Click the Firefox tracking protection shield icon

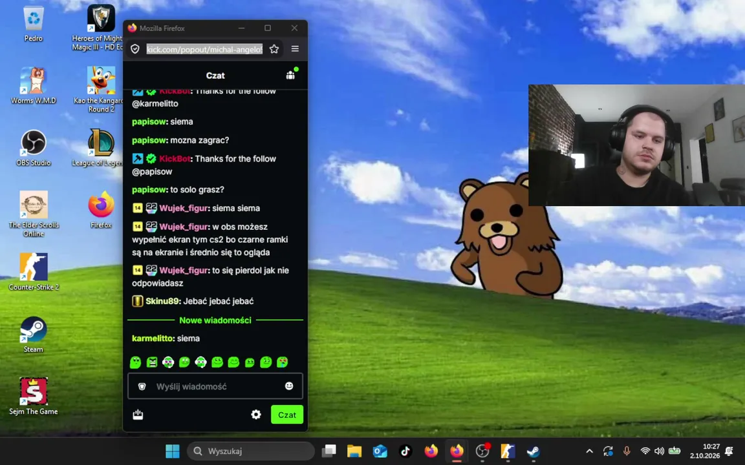point(135,49)
